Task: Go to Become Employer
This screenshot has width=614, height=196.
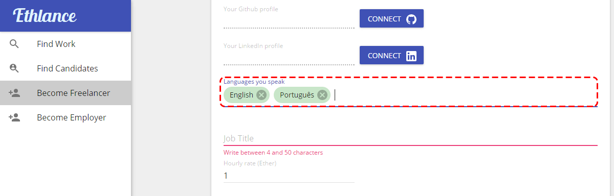Action: (x=65, y=117)
